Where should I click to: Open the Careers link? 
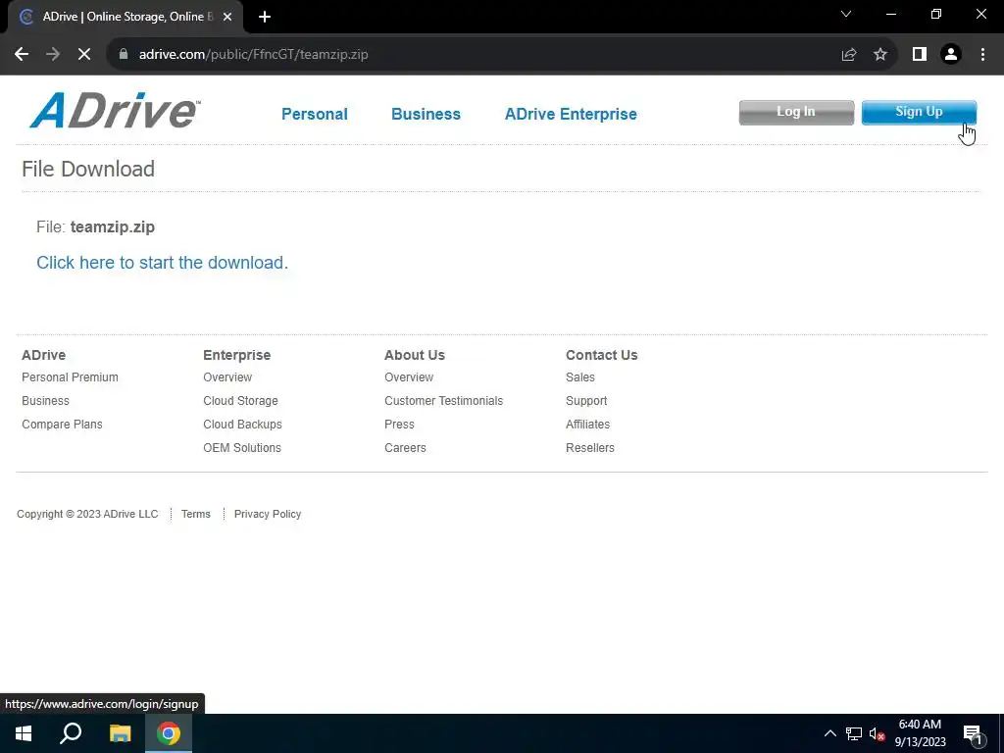coord(405,448)
